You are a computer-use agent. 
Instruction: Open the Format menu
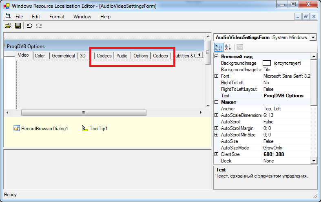pos(57,17)
